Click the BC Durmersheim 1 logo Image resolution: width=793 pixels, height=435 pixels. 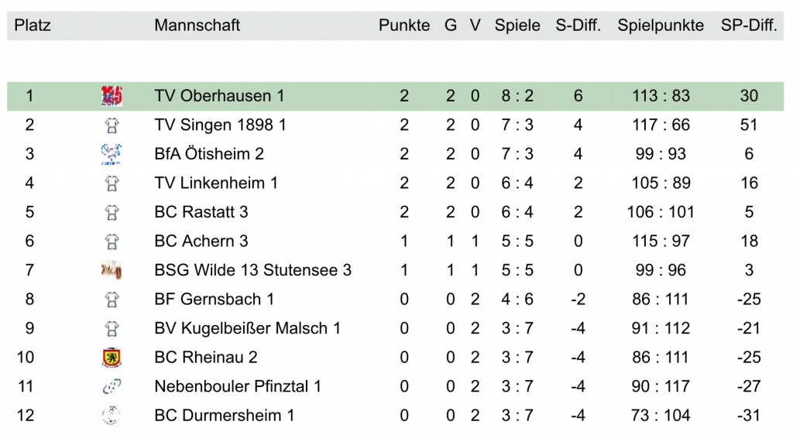pyautogui.click(x=112, y=416)
